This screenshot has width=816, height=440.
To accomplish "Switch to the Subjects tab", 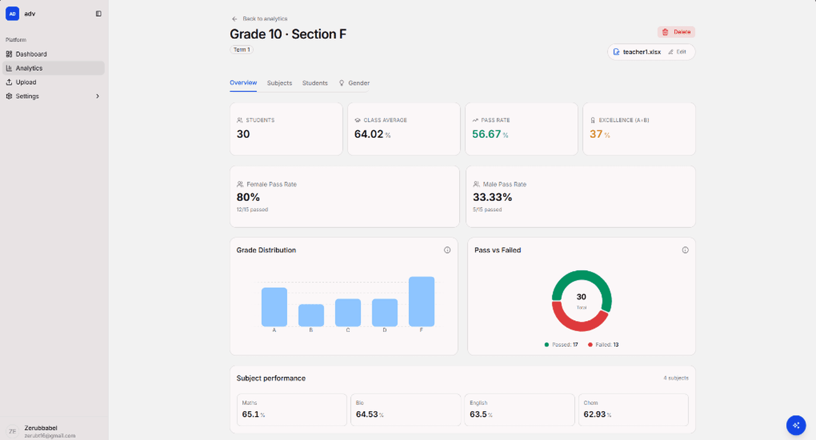I will click(280, 83).
